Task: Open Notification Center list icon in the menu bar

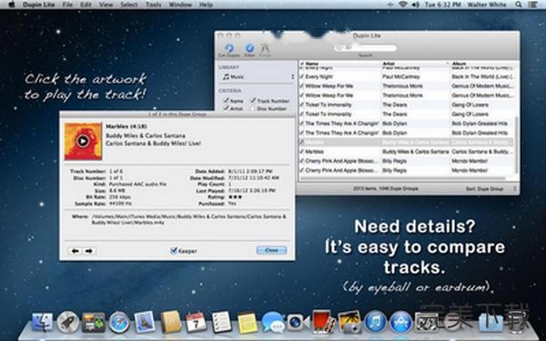Action: 532,5
